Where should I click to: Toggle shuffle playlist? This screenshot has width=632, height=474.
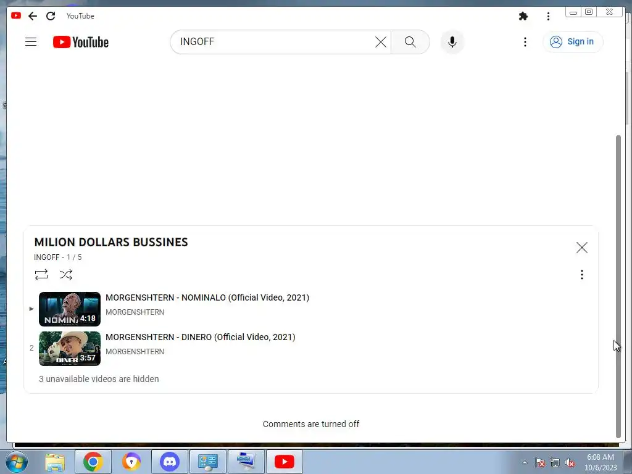pos(65,275)
